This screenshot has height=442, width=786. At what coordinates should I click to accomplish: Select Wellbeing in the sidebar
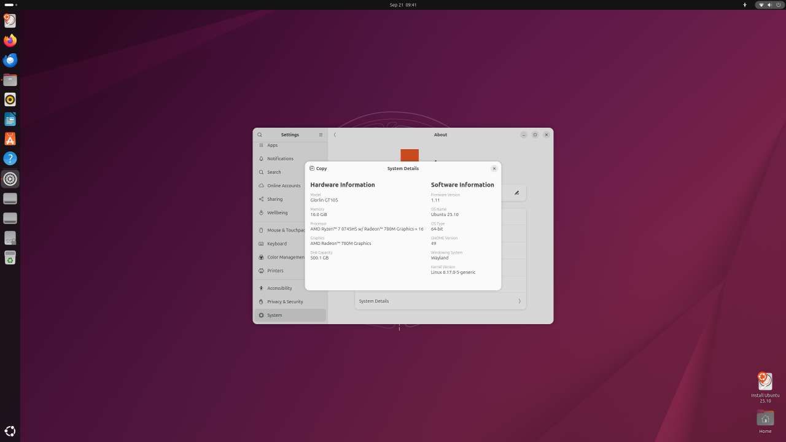pyautogui.click(x=290, y=212)
